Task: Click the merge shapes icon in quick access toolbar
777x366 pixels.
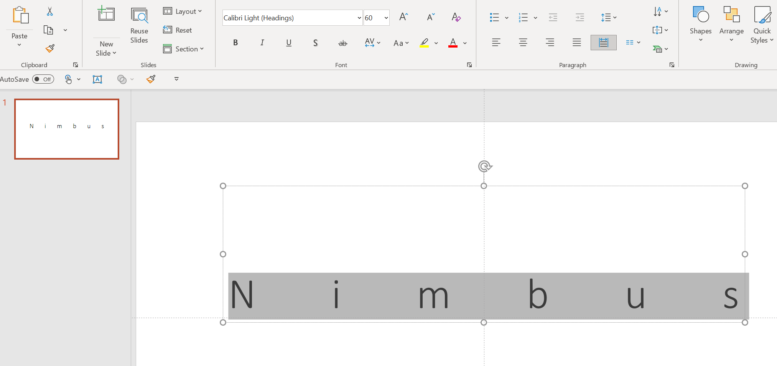Action: click(122, 79)
